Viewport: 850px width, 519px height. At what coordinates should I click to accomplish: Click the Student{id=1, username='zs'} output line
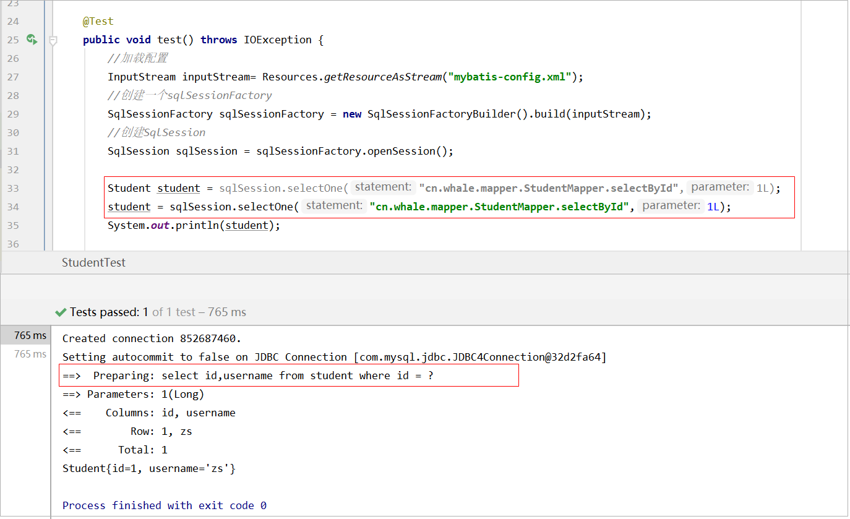pyautogui.click(x=149, y=468)
